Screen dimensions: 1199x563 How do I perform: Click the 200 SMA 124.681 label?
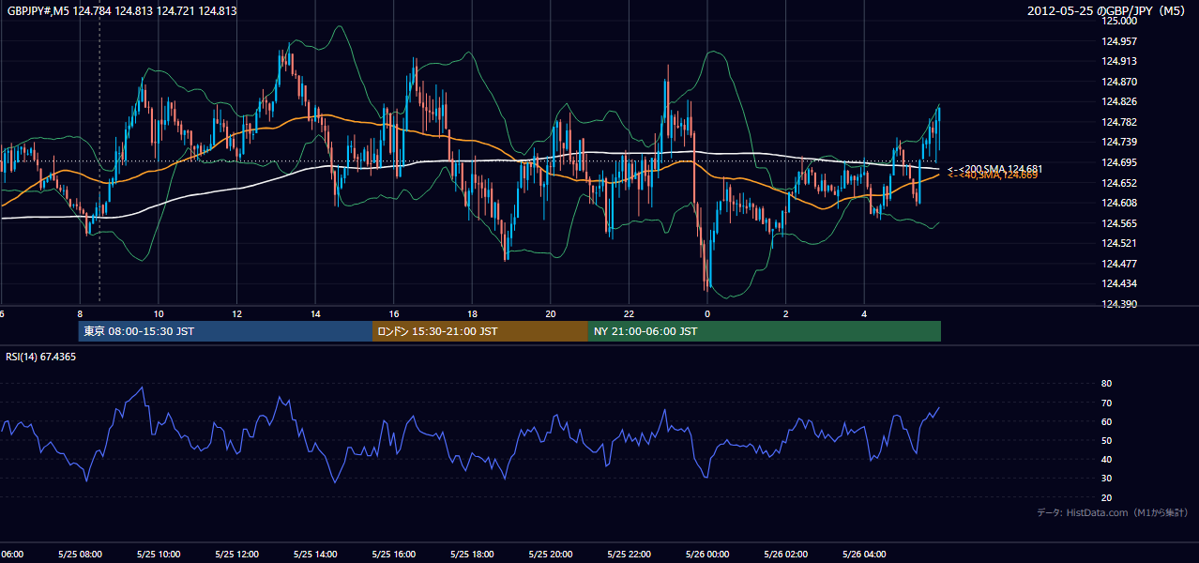coord(994,169)
